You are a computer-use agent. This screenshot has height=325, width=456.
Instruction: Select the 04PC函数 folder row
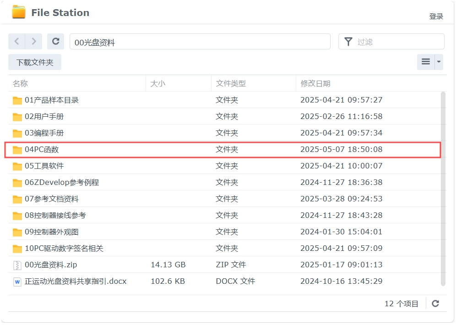[x=223, y=150]
